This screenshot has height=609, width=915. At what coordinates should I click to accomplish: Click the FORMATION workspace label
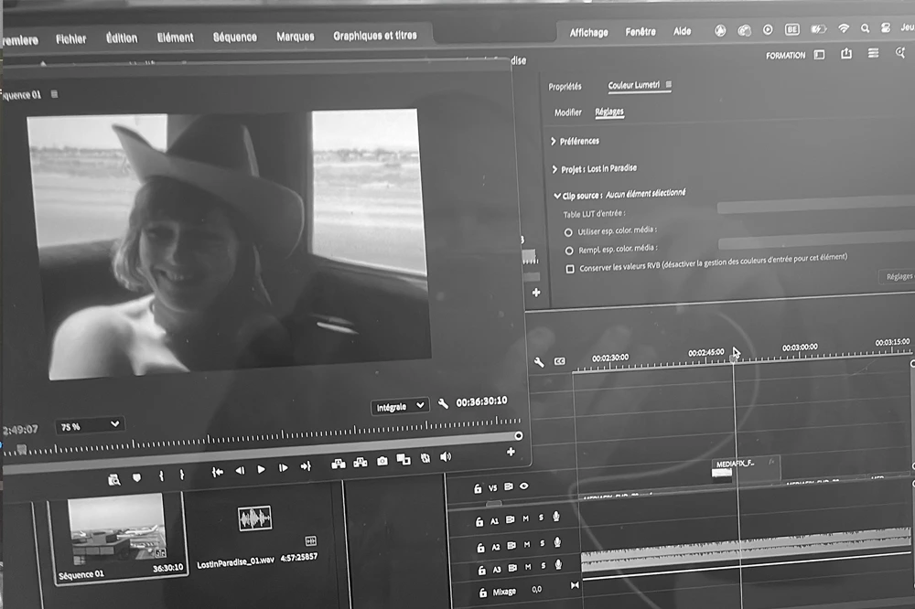pyautogui.click(x=785, y=56)
